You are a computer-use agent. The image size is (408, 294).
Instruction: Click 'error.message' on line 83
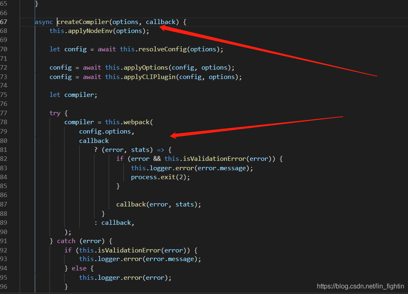coord(222,168)
